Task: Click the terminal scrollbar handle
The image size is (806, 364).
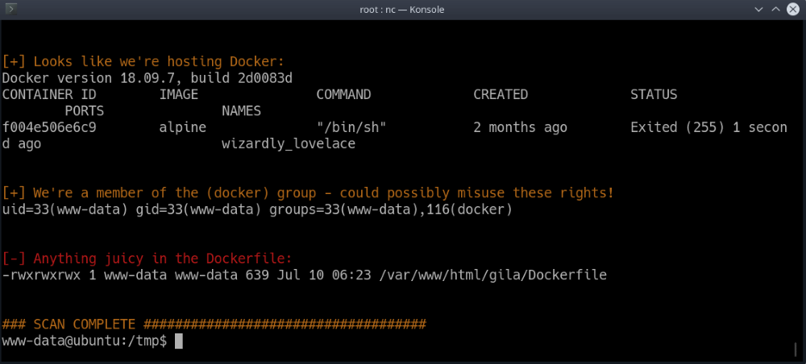Action: [796, 350]
